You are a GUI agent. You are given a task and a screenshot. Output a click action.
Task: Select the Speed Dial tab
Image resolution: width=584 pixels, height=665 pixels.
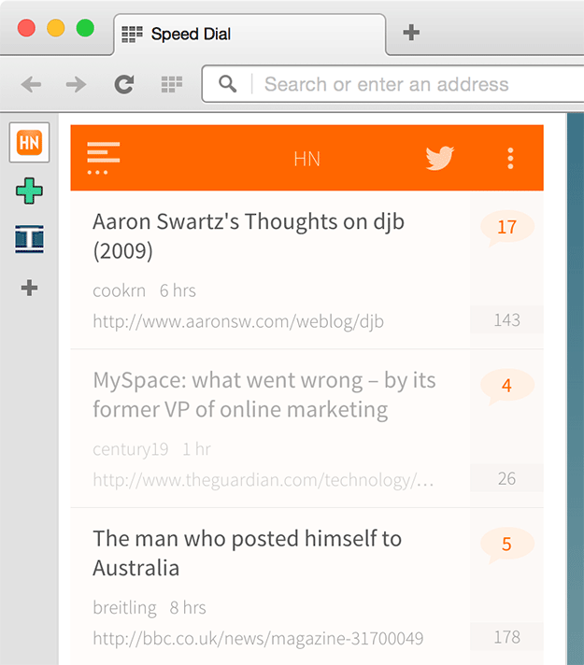(x=248, y=35)
